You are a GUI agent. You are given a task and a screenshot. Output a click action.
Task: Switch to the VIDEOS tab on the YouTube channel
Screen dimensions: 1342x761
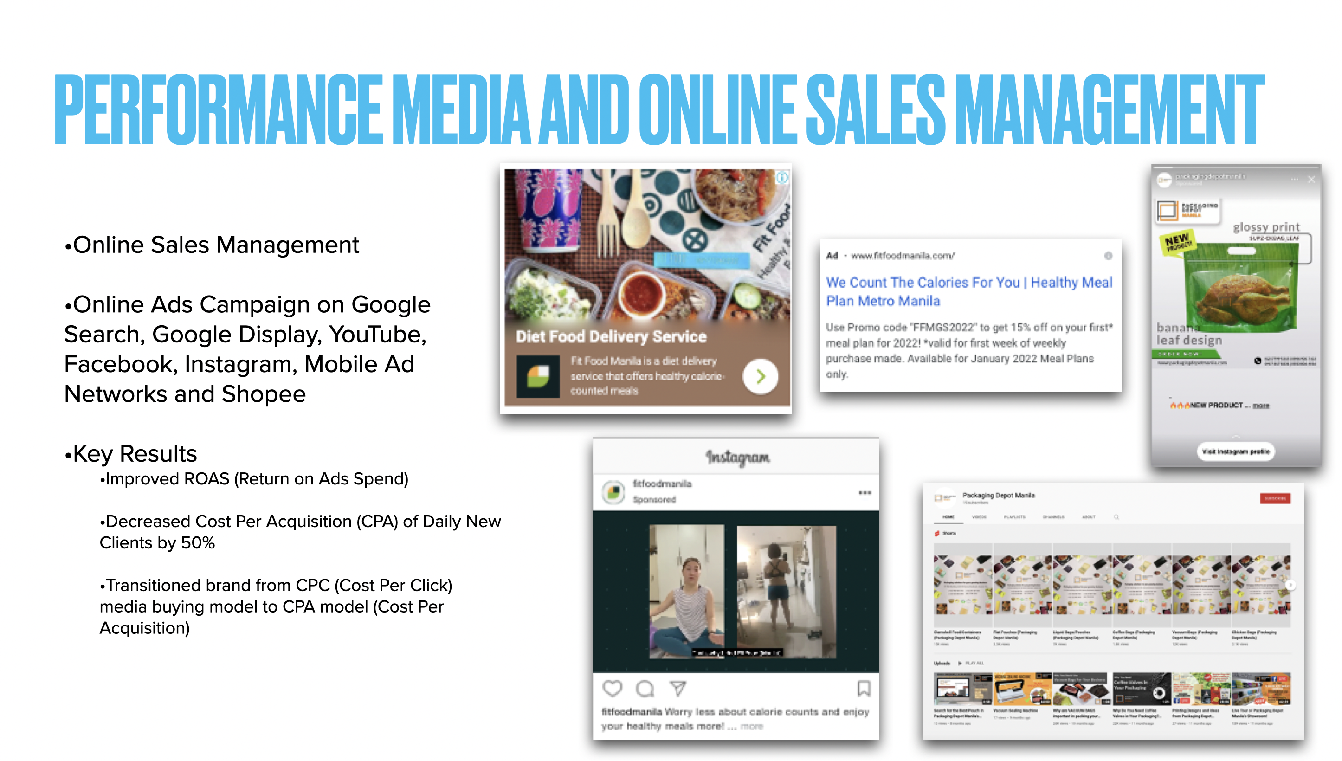pyautogui.click(x=979, y=517)
